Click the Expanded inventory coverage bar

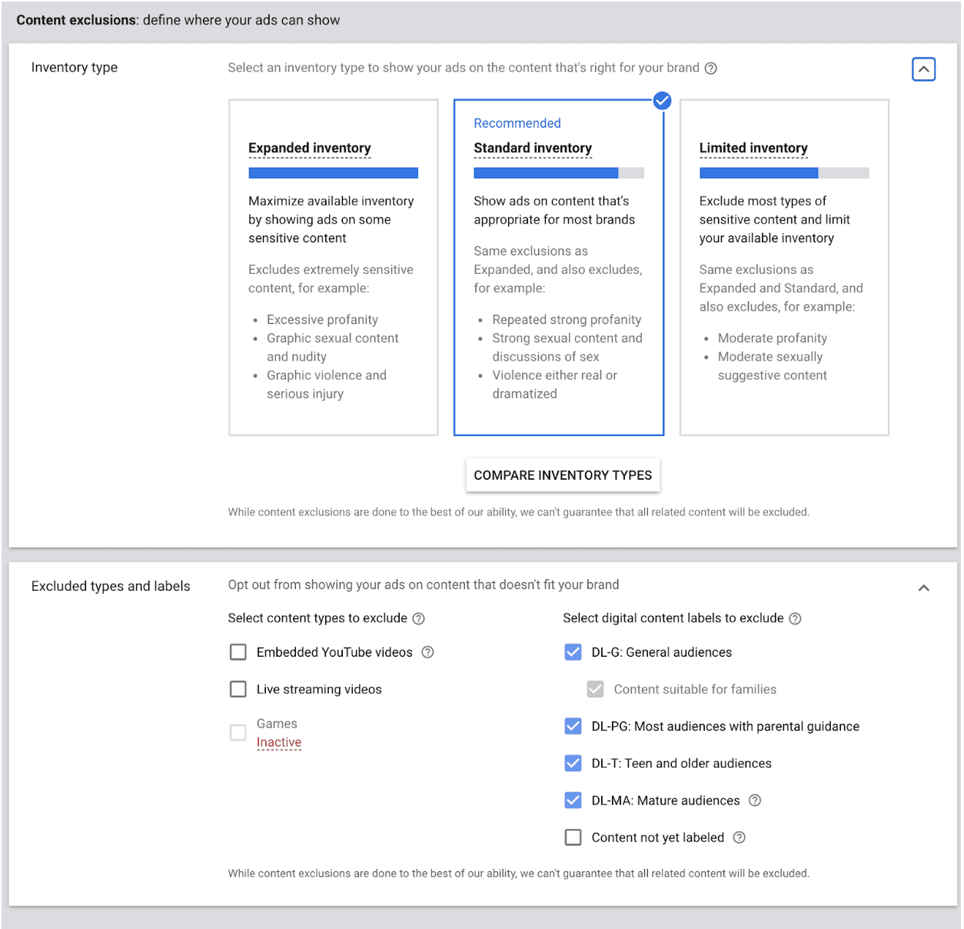pyautogui.click(x=334, y=173)
